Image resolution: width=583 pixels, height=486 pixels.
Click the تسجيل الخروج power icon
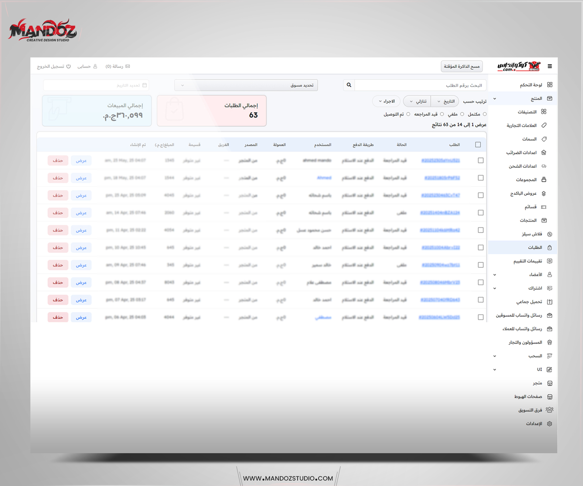coord(69,66)
